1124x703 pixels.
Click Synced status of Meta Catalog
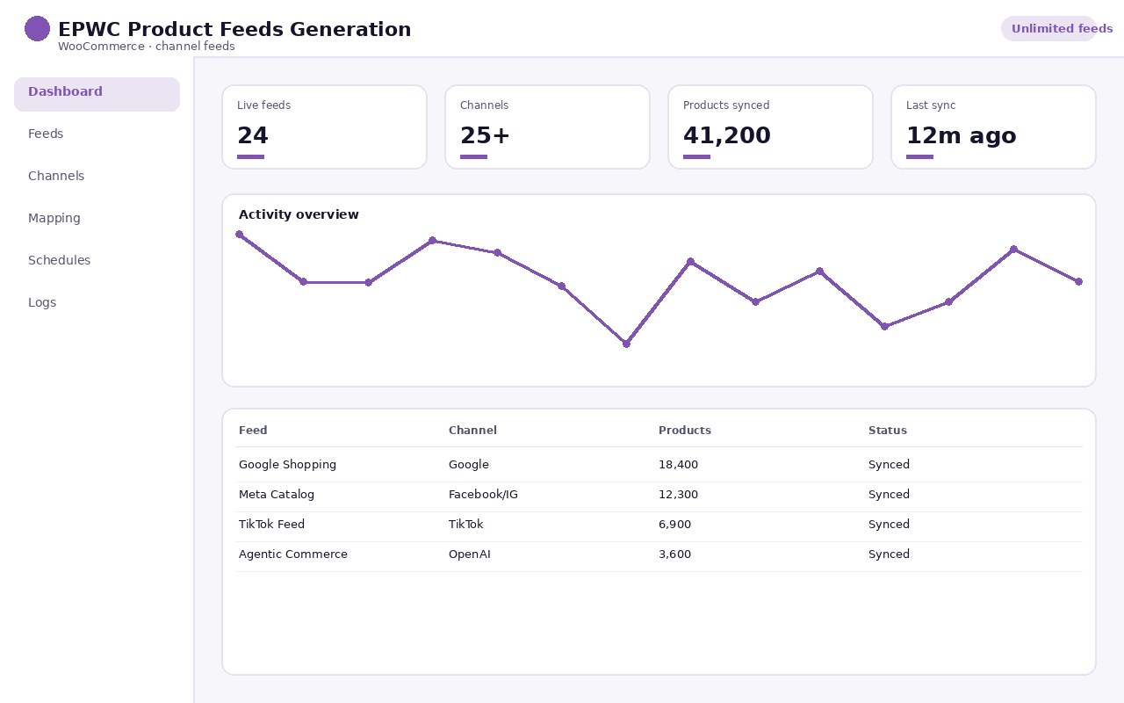889,495
